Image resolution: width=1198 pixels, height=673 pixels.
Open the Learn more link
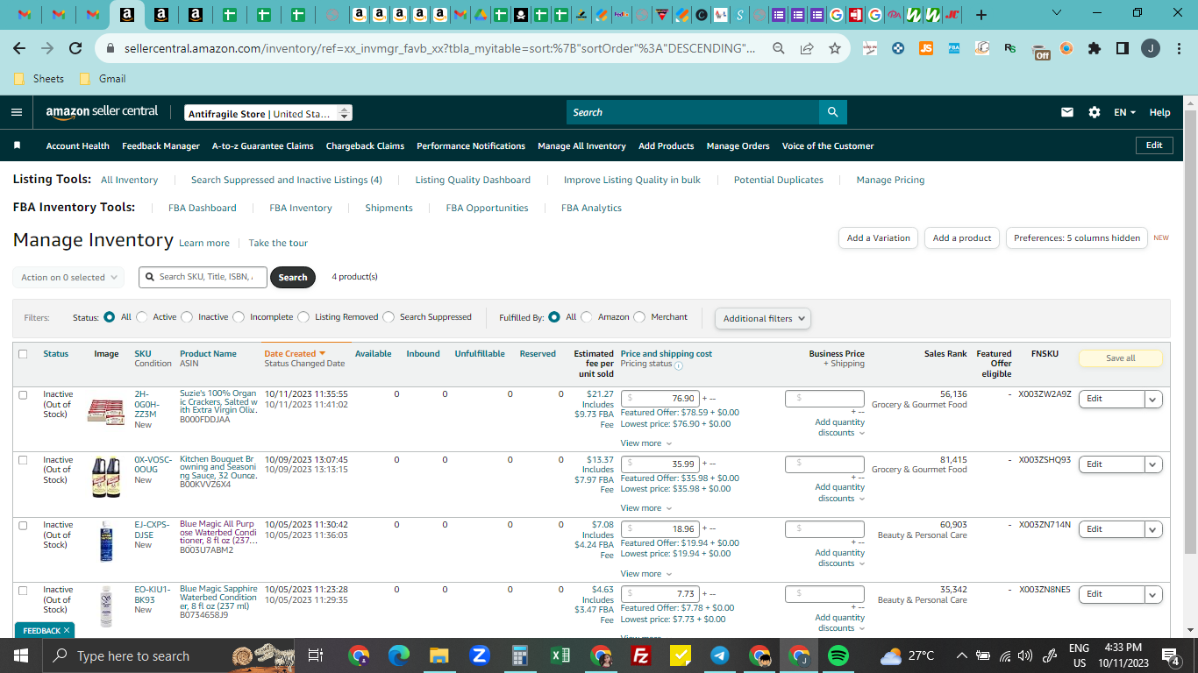tap(204, 244)
